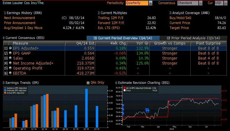
Task: Select the EBITDA radio button
Action: tap(10, 73)
